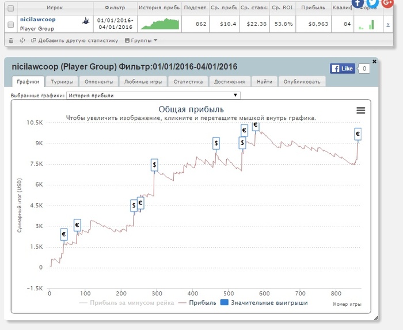This screenshot has width=403, height=330.
Task: Click the '$22.38' average stake value
Action: (257, 24)
